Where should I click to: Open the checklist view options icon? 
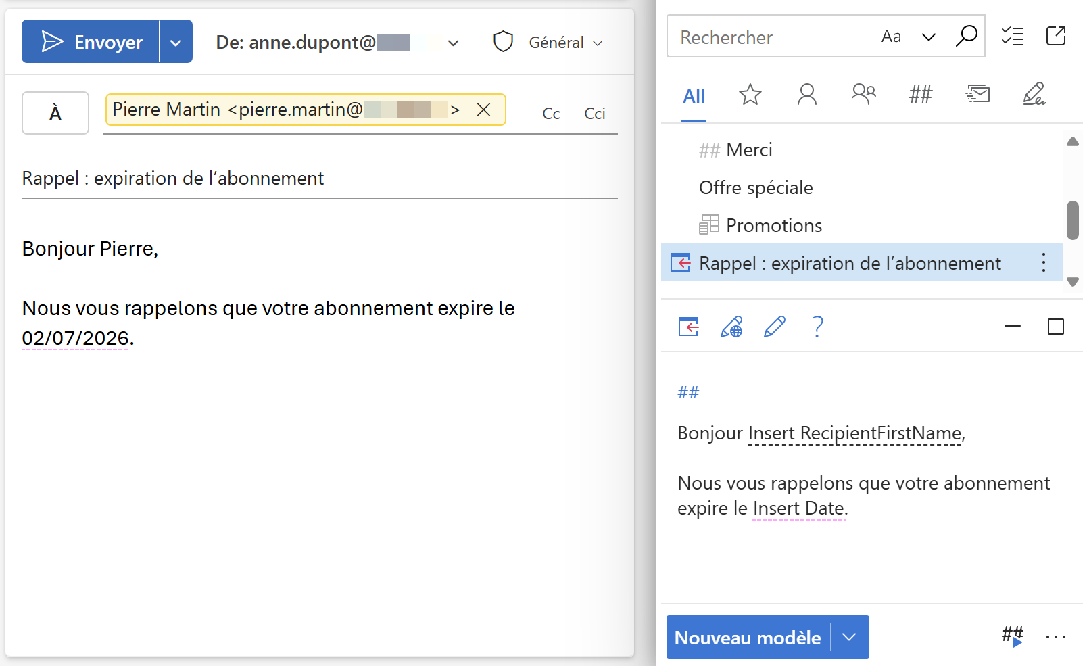point(1013,36)
